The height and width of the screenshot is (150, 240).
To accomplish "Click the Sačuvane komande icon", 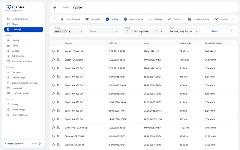I will click(x=8, y=61).
